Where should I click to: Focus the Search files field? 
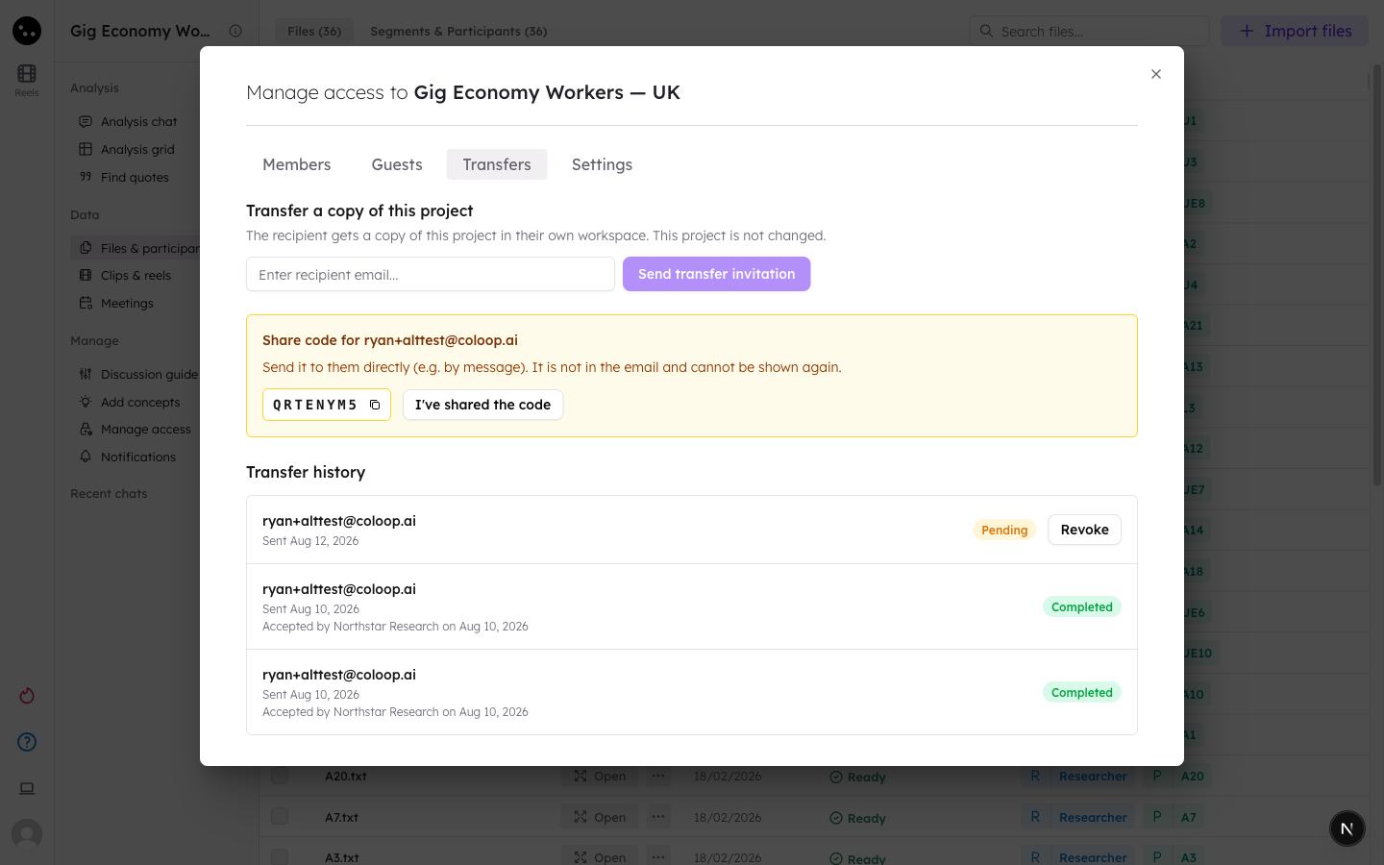click(x=1089, y=31)
